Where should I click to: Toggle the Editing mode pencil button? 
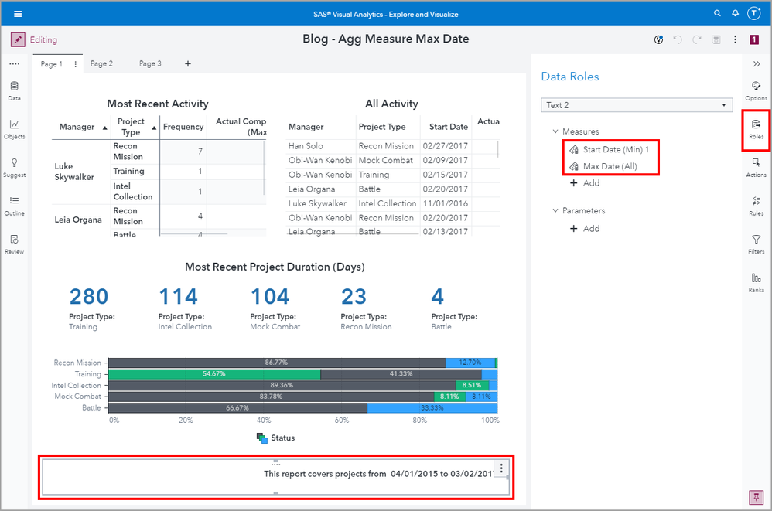tap(18, 39)
